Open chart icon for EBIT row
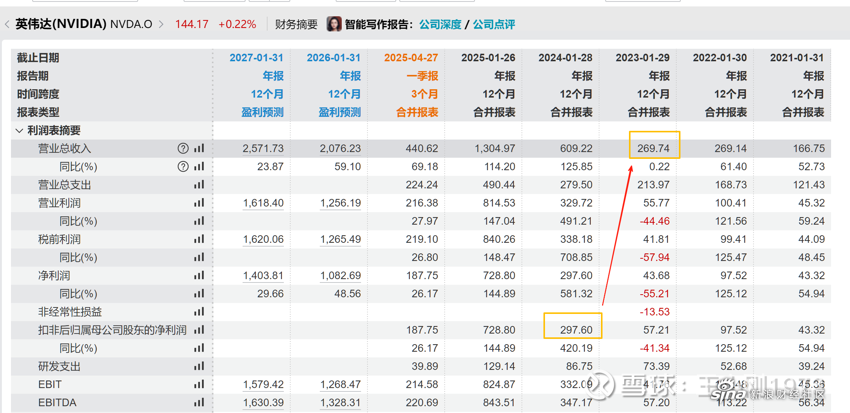Screen dimensions: 850x413 click(x=199, y=384)
